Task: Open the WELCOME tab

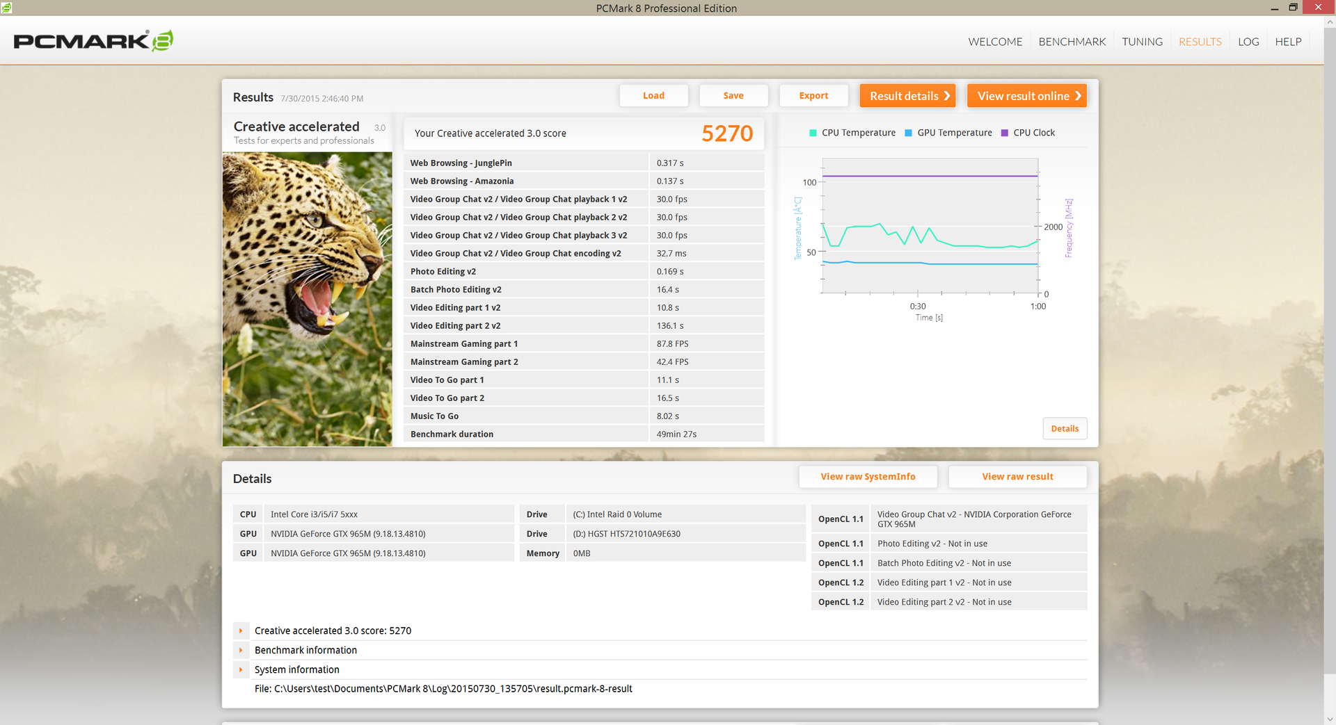Action: pos(995,42)
